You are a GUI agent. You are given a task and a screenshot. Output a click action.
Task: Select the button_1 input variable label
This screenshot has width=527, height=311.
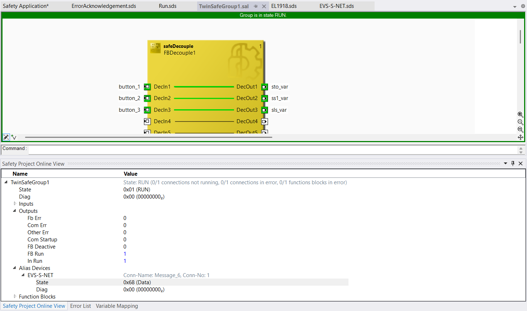[x=130, y=87]
